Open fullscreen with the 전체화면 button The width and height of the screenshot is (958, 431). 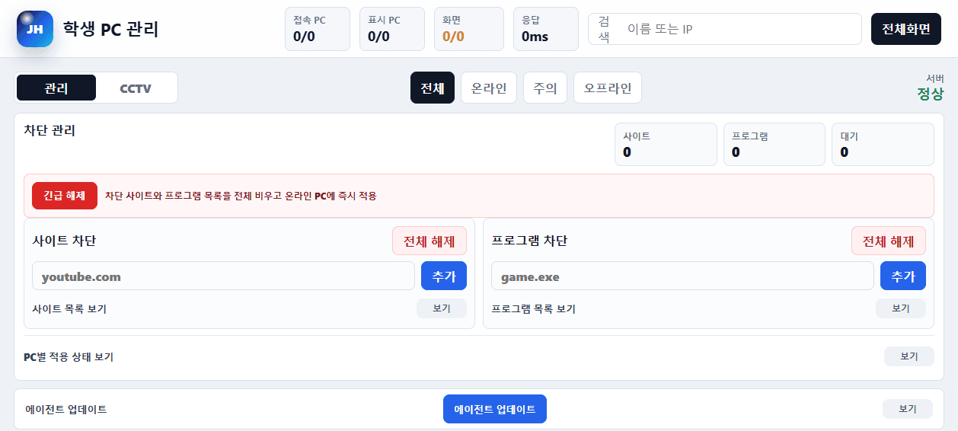click(906, 29)
